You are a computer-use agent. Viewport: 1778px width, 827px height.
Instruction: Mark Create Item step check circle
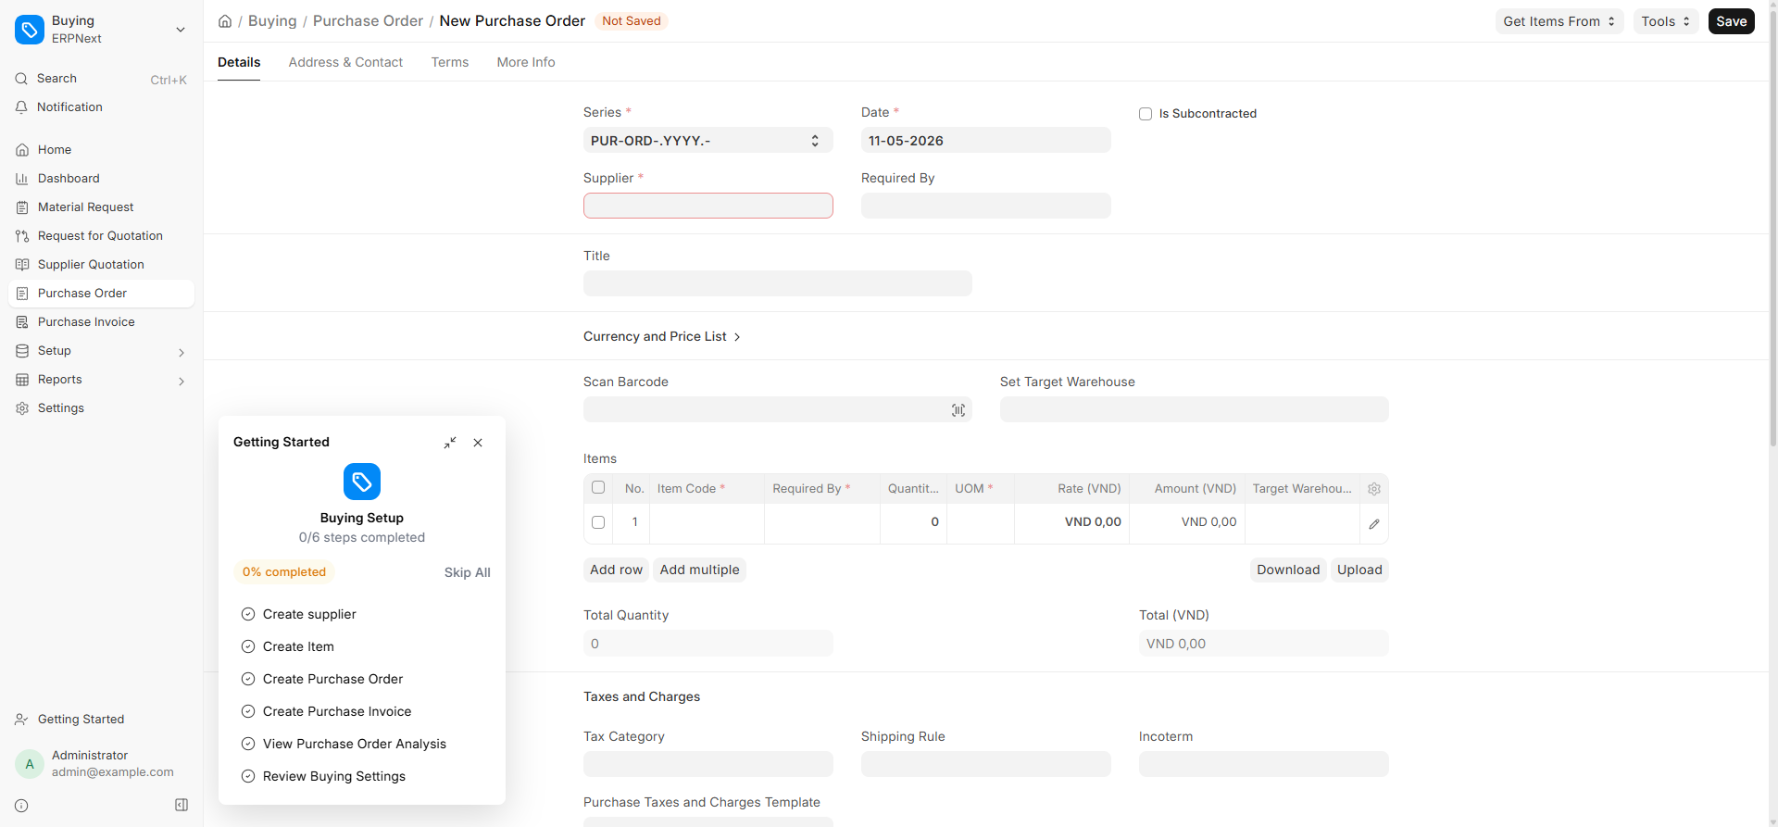pos(248,646)
